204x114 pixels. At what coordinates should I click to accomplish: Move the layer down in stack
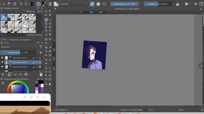click(x=15, y=74)
